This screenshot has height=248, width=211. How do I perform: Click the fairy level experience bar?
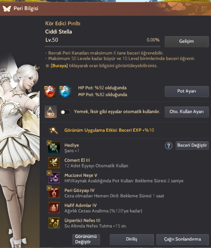coord(103,46)
